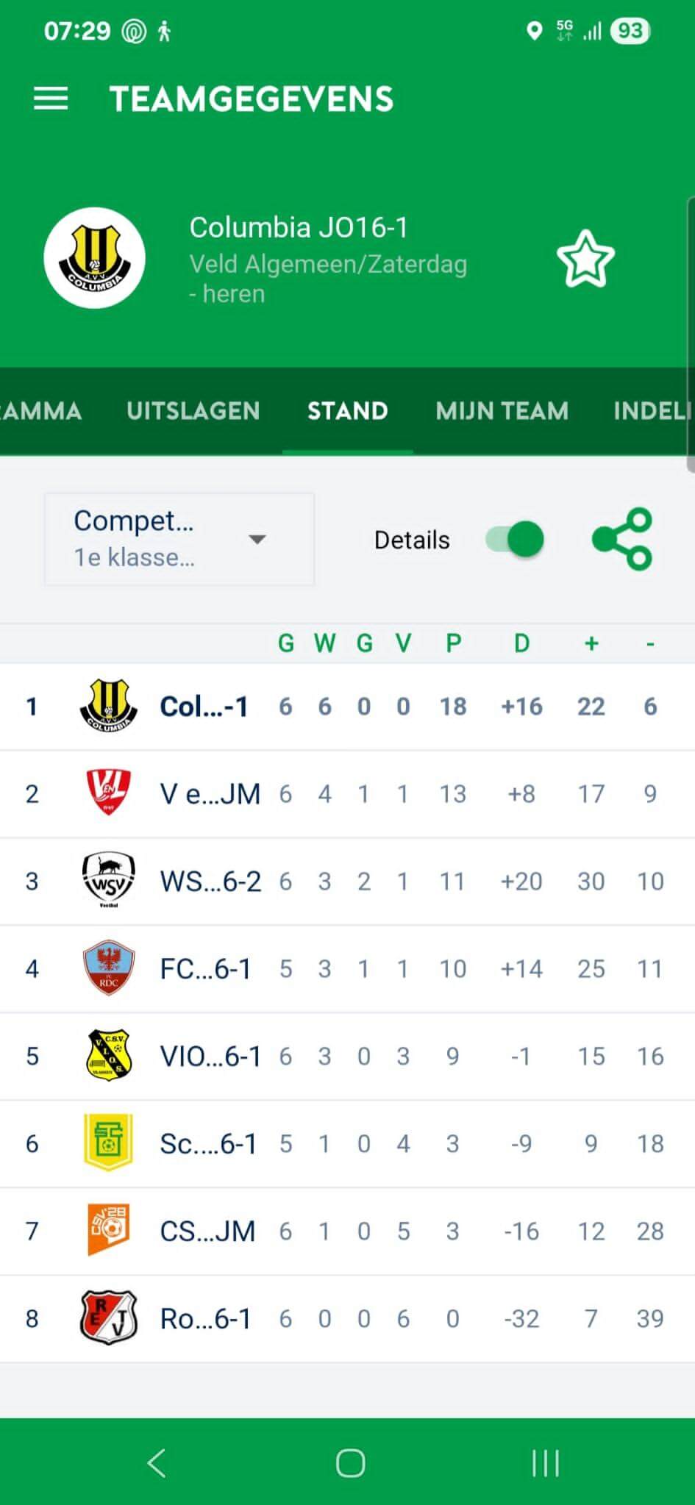Mark Columbia JO16-1 as favorite with star
The width and height of the screenshot is (695, 1505).
point(585,260)
